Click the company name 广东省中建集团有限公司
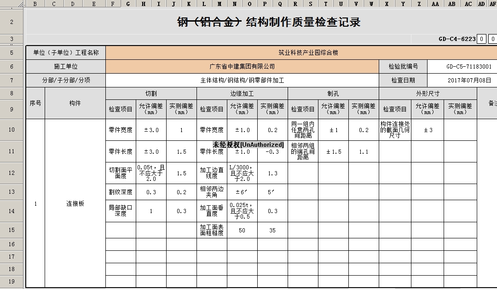The width and height of the screenshot is (497, 289). (x=242, y=67)
